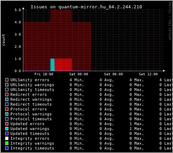The height and width of the screenshot is (153, 173).
Task: Select the Updated errors red swatch
Action: pos(7,124)
